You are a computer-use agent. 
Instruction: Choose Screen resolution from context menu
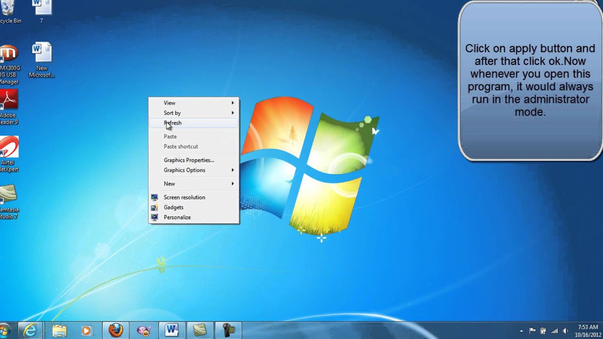[x=194, y=197]
